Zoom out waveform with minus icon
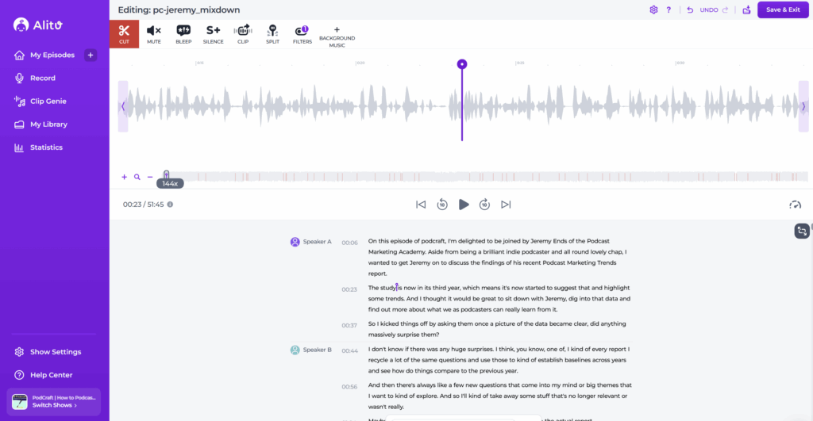Screen dimensions: 813x421 click(150, 177)
